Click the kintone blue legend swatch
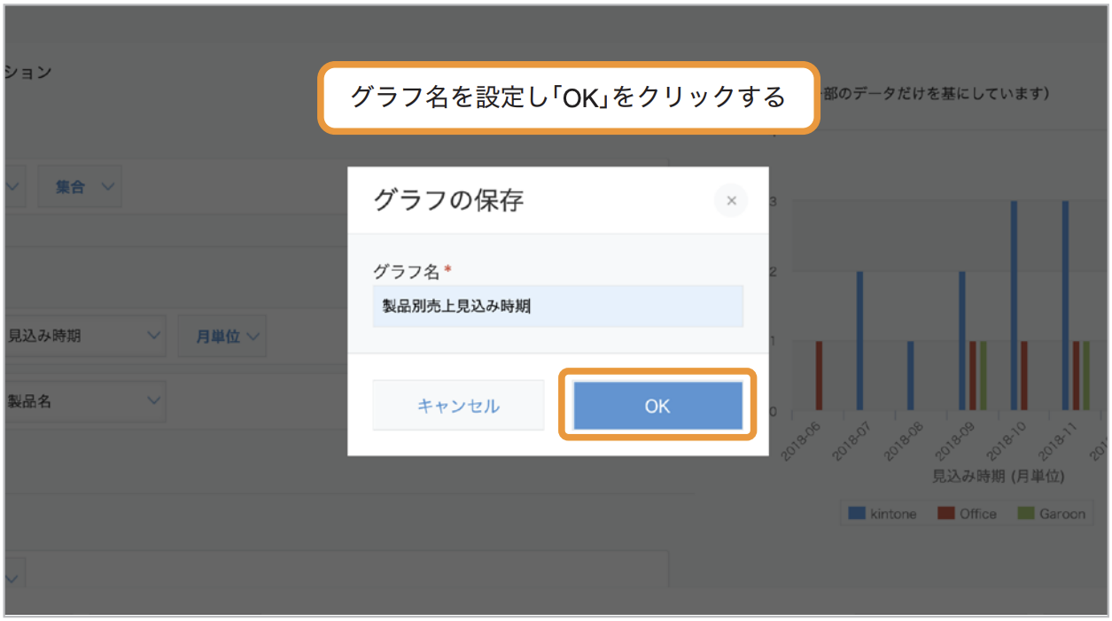The width and height of the screenshot is (1112, 621). click(856, 514)
